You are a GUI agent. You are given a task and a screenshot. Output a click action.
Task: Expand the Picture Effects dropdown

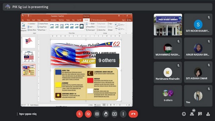pyautogui.click(x=90, y=27)
